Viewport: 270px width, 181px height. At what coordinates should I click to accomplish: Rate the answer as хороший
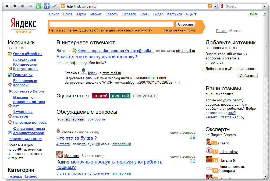(120, 96)
